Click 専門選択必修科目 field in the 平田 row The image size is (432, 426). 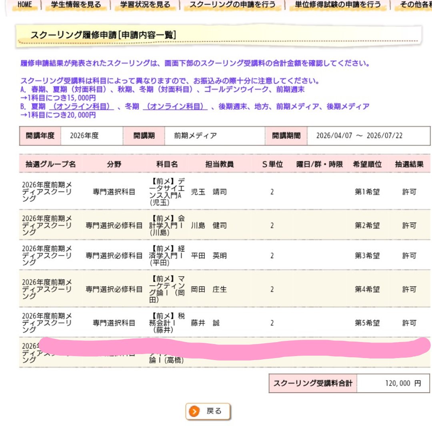[x=114, y=256]
